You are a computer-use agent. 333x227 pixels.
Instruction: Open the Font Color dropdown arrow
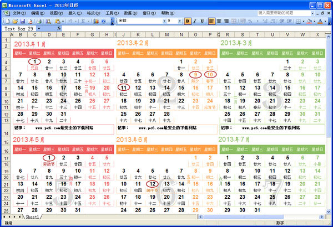(x=325, y=21)
